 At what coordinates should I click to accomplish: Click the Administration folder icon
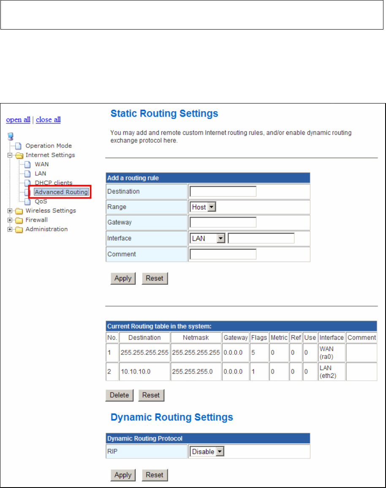[x=19, y=230]
